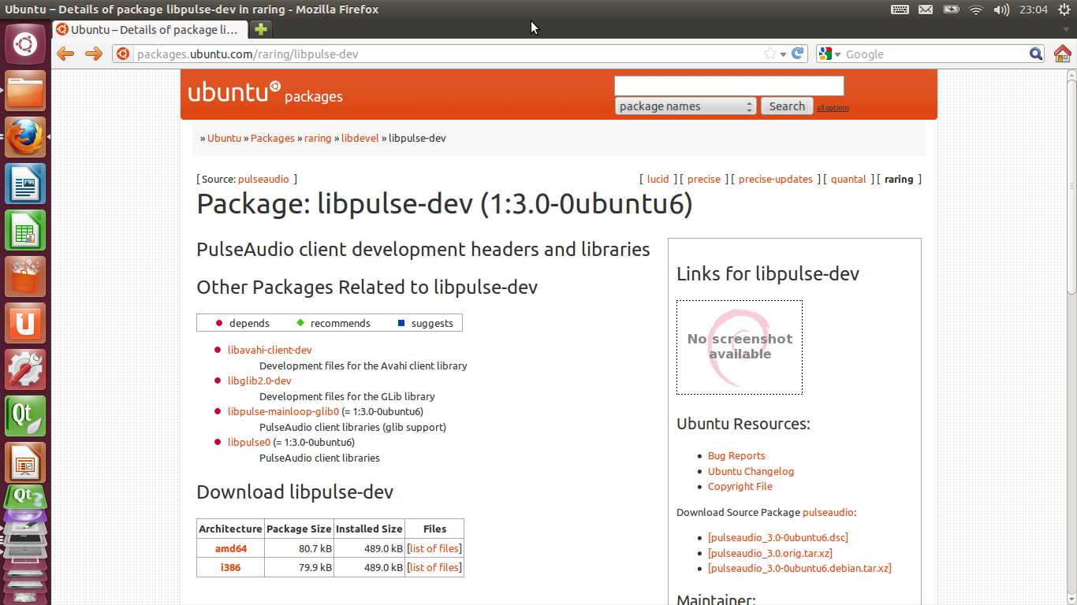Launch LibreOffice Writer from the launcher

click(x=25, y=184)
